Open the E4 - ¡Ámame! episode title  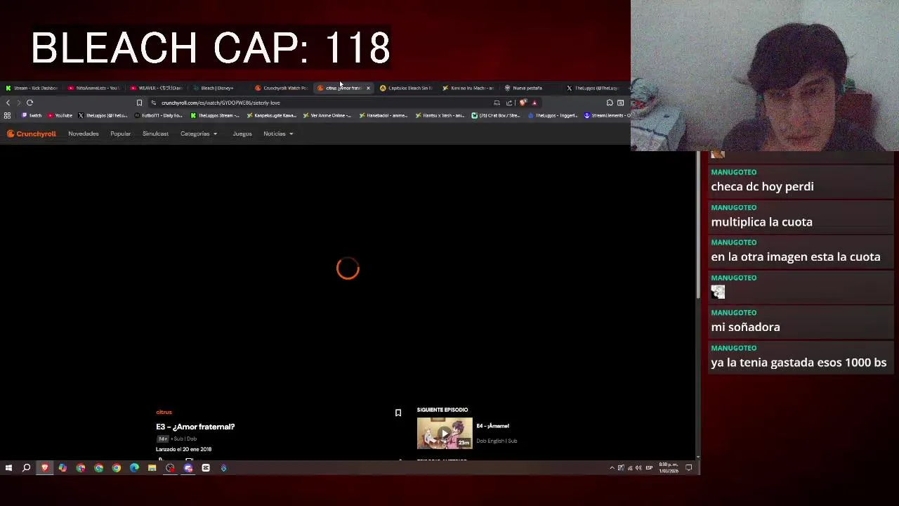coord(492,426)
